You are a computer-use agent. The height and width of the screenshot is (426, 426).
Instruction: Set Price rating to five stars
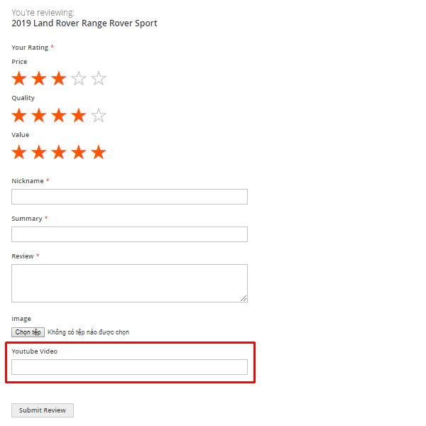[x=99, y=79]
